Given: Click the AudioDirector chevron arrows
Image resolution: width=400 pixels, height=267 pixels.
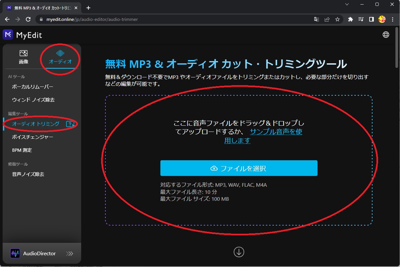Looking at the screenshot, I should point(69,254).
